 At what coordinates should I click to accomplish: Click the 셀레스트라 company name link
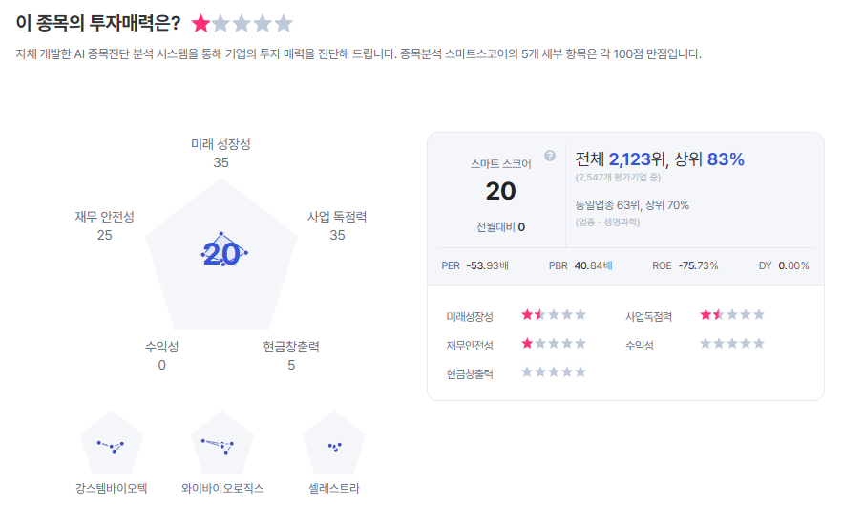click(x=335, y=488)
